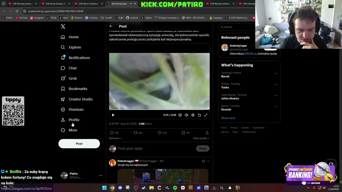Go to Home in the sidebar
This screenshot has height=192, width=342.
click(x=70, y=37)
